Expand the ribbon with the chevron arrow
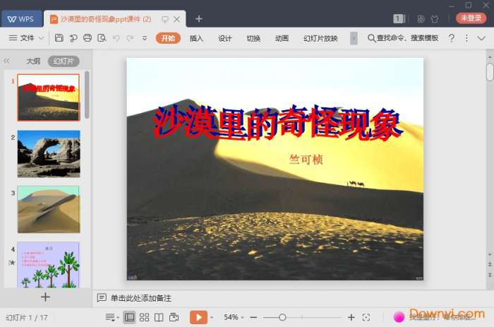This screenshot has height=327, width=494. pos(481,38)
